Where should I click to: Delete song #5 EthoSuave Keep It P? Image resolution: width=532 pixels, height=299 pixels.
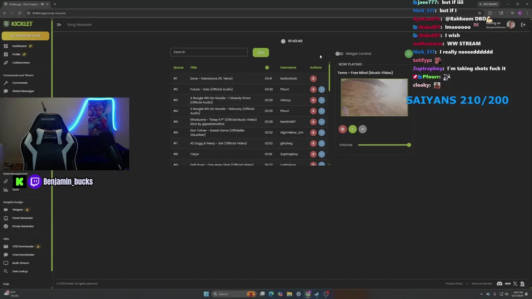tap(313, 122)
